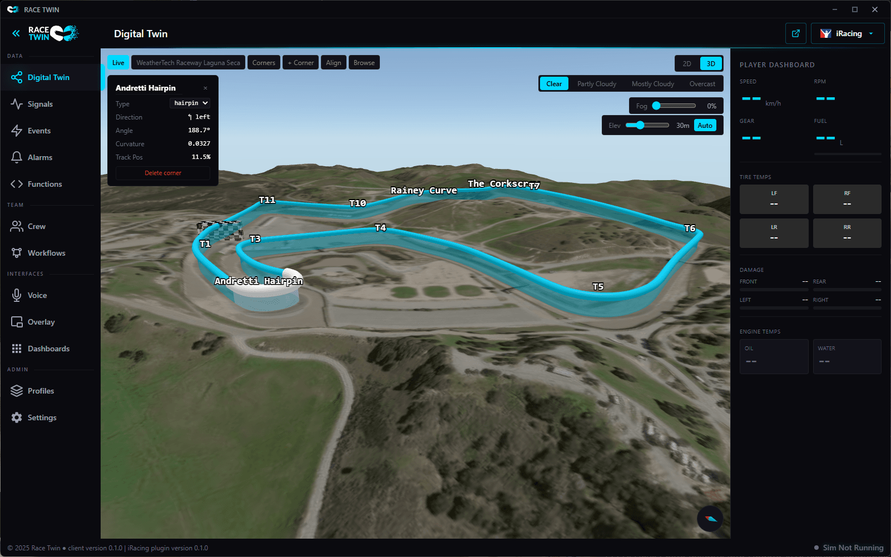Select the T4 corner marker

point(380,228)
